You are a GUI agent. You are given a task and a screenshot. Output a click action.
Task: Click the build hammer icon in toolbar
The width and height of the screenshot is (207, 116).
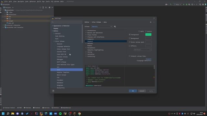pos(171,5)
